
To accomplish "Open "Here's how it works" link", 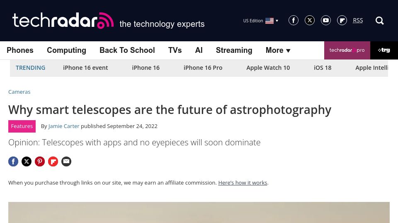I will 243,183.
